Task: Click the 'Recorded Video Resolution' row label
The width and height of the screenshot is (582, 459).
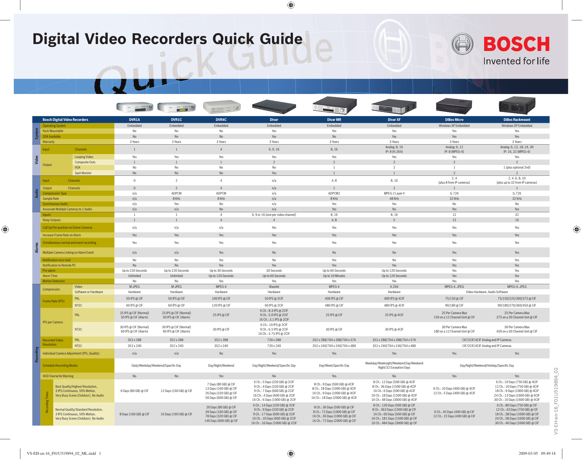Action: point(53,342)
